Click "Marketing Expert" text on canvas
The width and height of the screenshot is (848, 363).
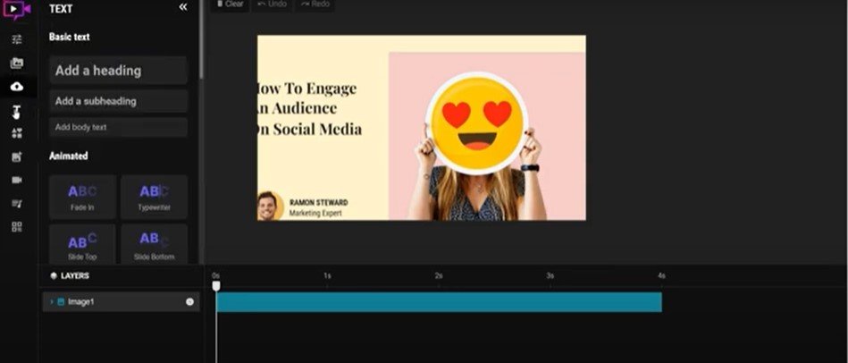(x=315, y=214)
